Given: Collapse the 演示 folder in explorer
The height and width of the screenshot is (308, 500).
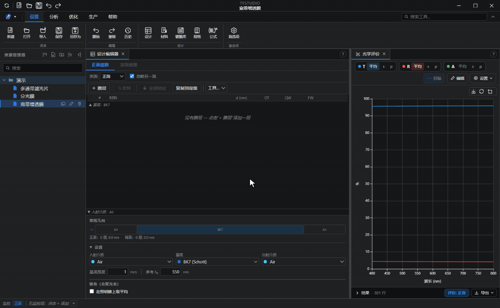Looking at the screenshot, I should click(x=4, y=80).
